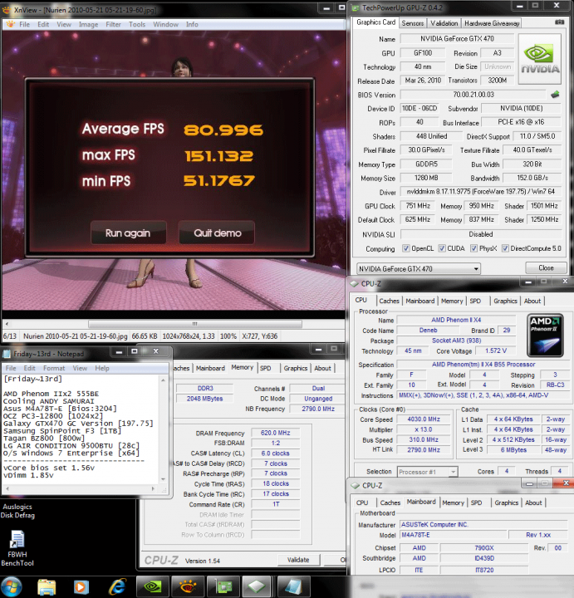The height and width of the screenshot is (598, 574).
Task: Open SPD tab in the CPU-Z memory window
Action: (x=266, y=368)
